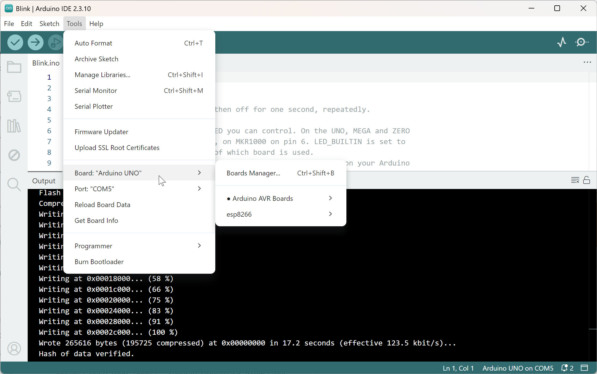Image resolution: width=597 pixels, height=374 pixels.
Task: Expand the Port "COM5" submenu
Action: (x=139, y=189)
